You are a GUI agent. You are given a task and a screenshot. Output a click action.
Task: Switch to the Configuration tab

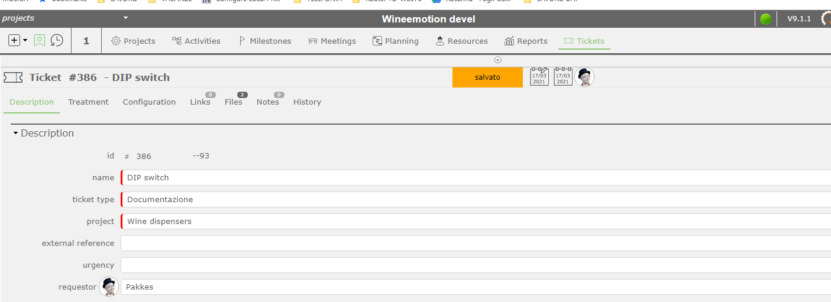pyautogui.click(x=149, y=102)
